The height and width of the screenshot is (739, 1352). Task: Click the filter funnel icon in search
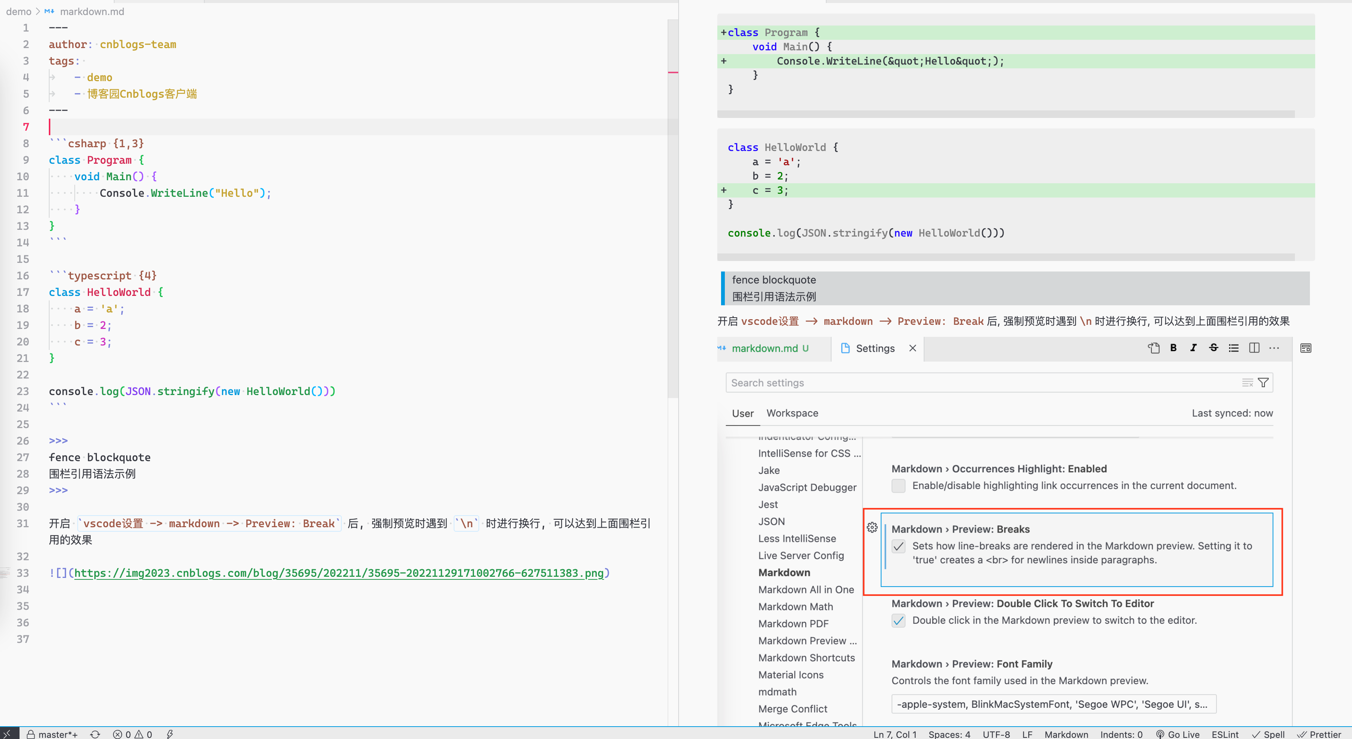click(1263, 383)
